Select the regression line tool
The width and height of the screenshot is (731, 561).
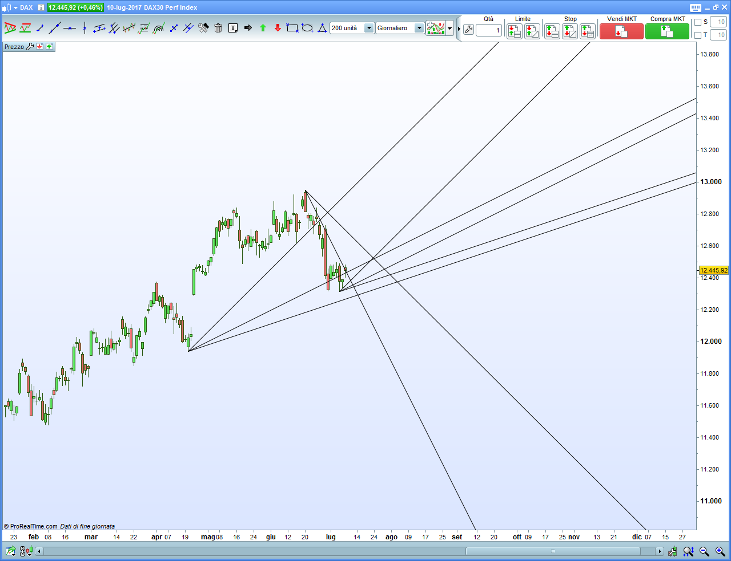(x=129, y=28)
